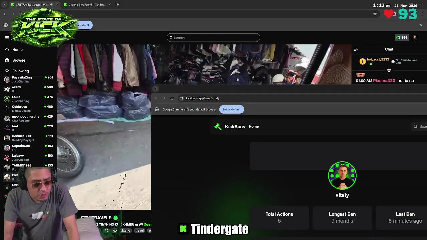Go back in inner Chrome window
Screen dimensions: 427x240
point(156,98)
